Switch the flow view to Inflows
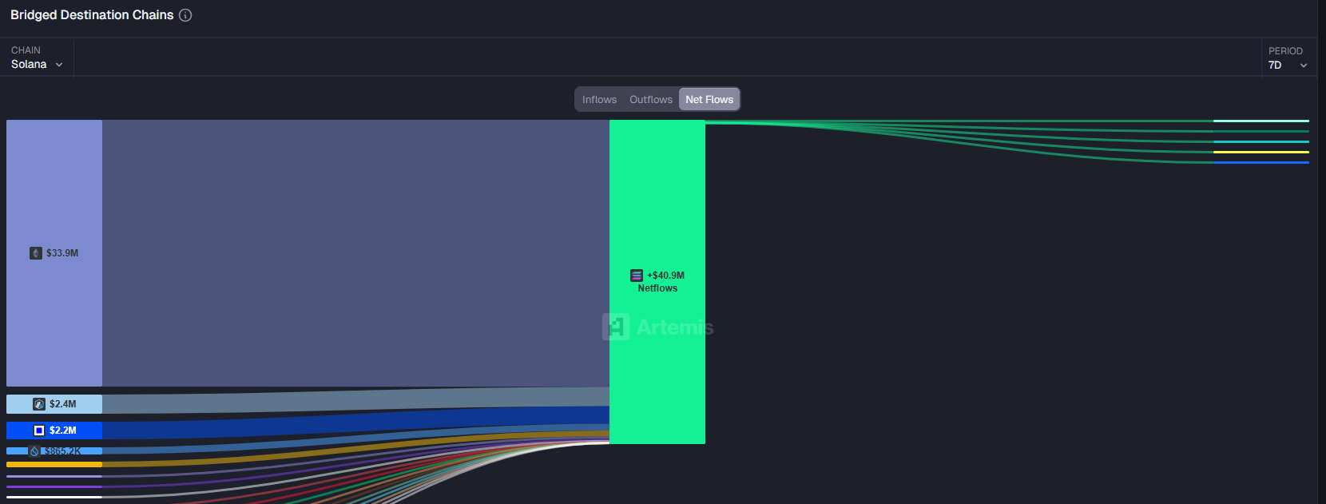This screenshot has height=504, width=1326. pyautogui.click(x=599, y=100)
